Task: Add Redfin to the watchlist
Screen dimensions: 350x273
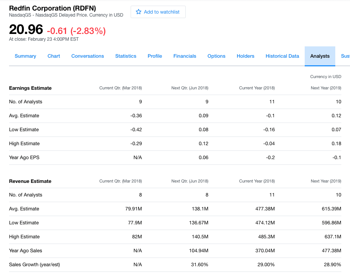Action: pos(158,12)
